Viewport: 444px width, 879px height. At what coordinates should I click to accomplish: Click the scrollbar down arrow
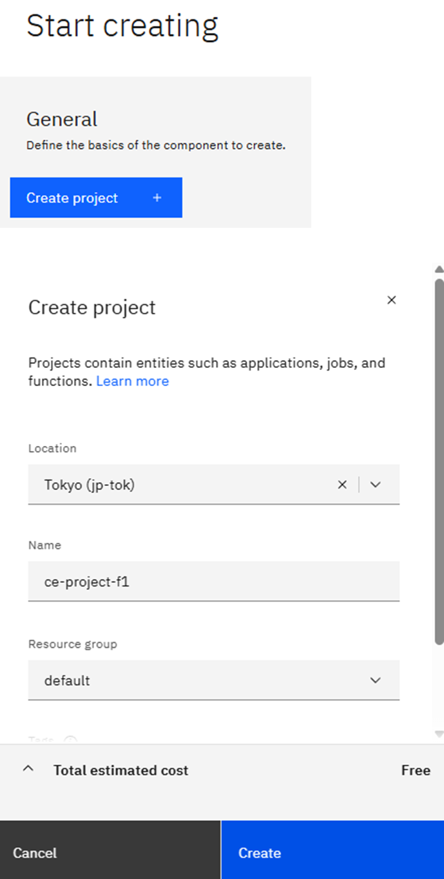(x=439, y=734)
